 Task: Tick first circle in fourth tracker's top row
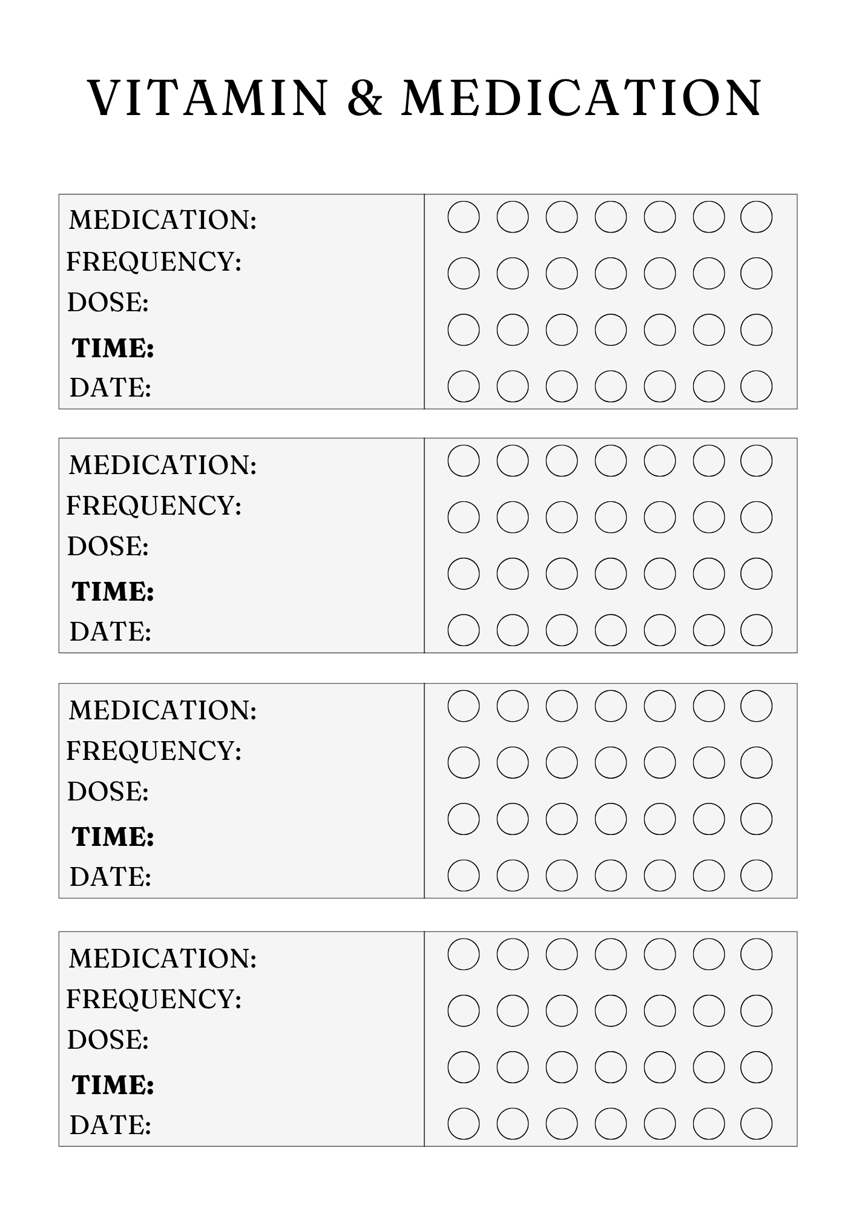464,954
